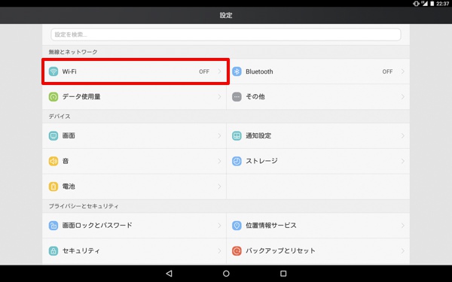This screenshot has height=282, width=452.
Task: Tap the ストレージ storage icon
Action: (x=237, y=161)
